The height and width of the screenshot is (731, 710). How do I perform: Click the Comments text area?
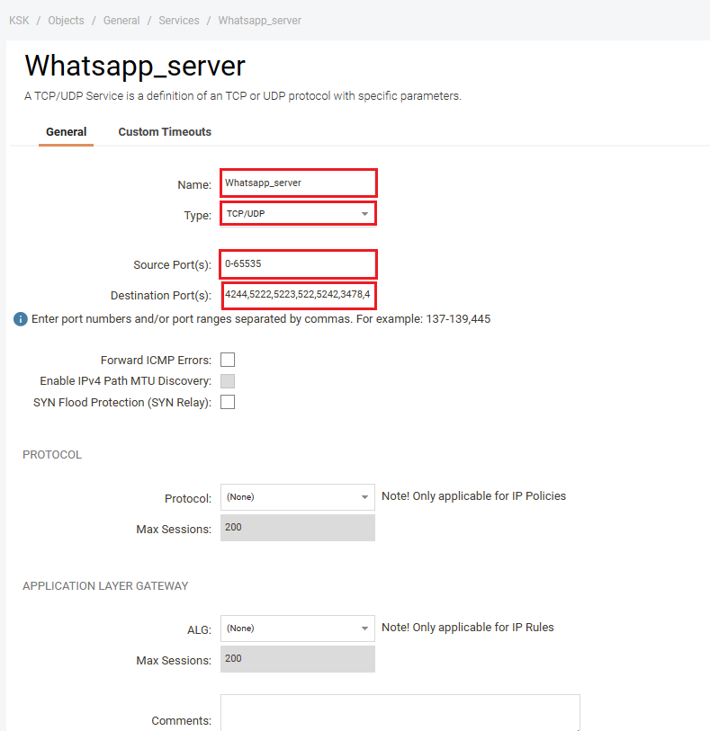(x=400, y=713)
